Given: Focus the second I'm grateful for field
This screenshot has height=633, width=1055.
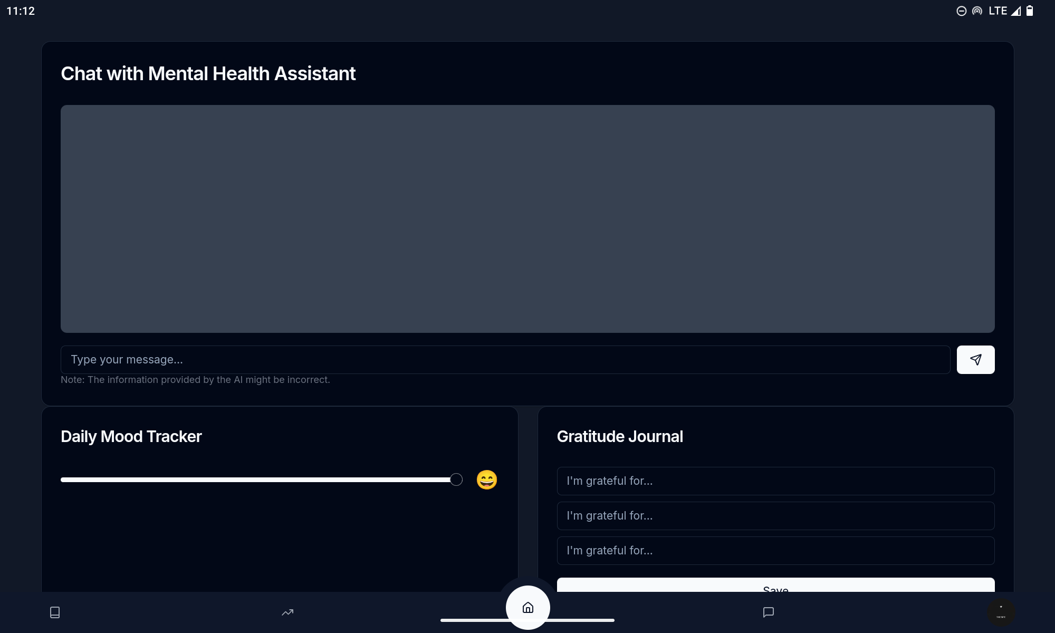Looking at the screenshot, I should click(775, 516).
